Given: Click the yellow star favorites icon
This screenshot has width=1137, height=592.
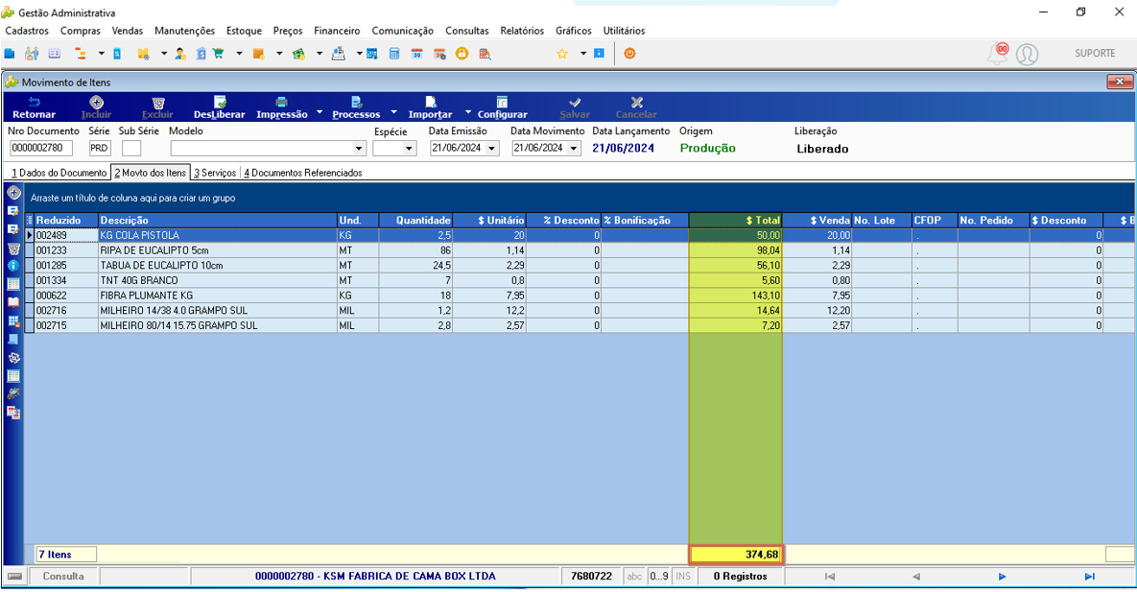Looking at the screenshot, I should coord(562,54).
